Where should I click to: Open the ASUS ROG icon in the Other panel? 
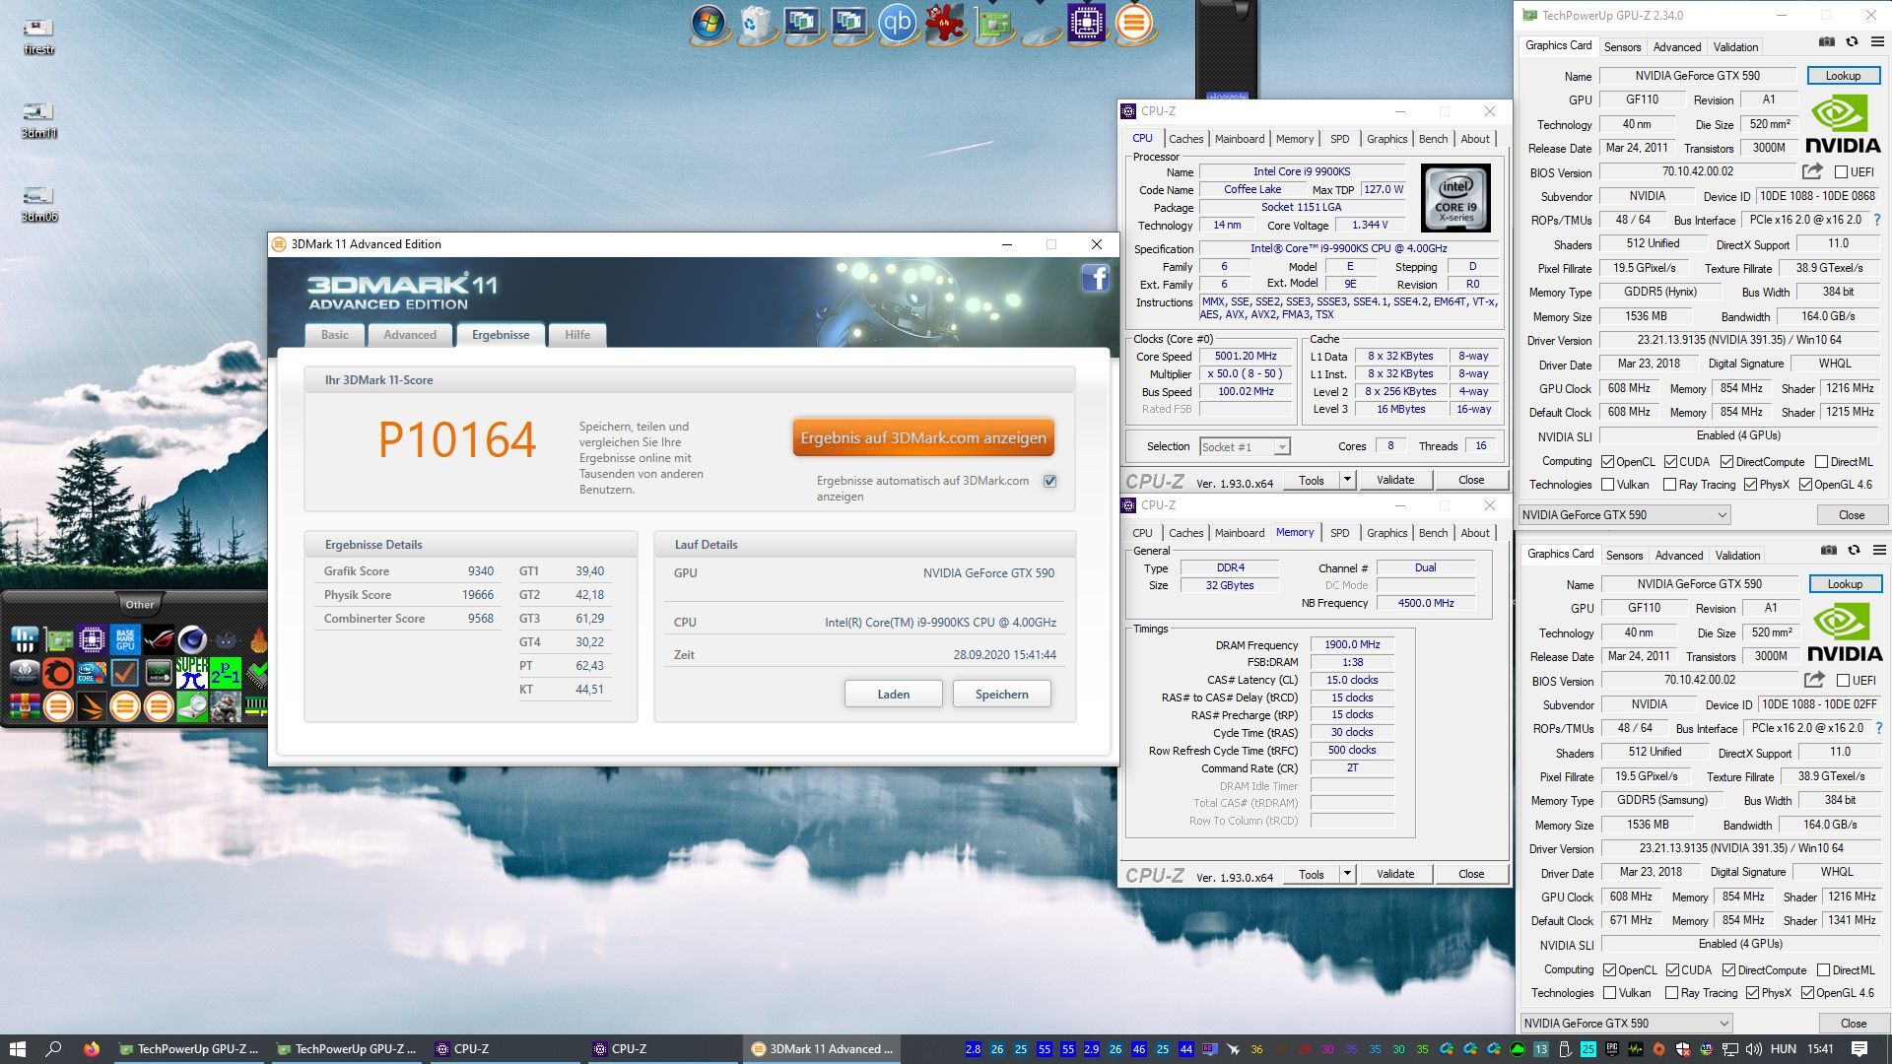click(158, 640)
